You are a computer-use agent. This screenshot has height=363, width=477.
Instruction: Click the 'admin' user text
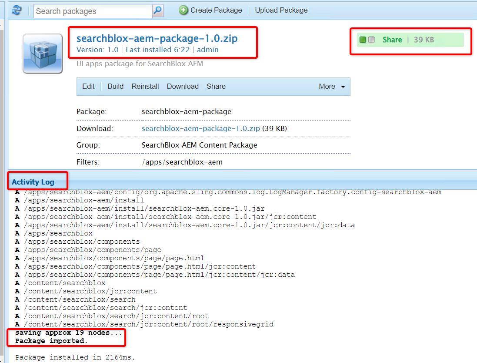point(208,50)
